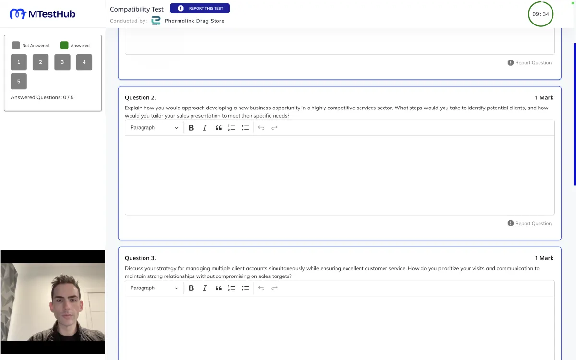Click Redo in Question 2 editor
576x360 pixels.
275,128
